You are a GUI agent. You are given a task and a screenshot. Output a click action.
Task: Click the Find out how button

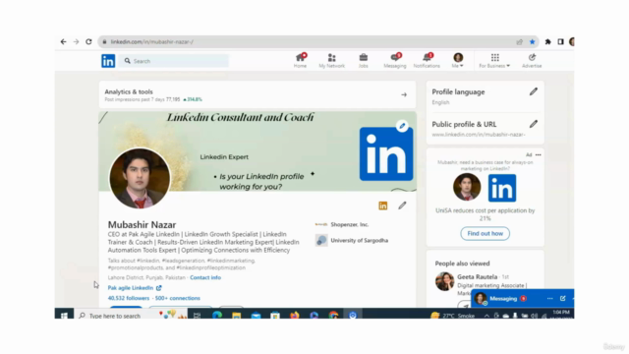pyautogui.click(x=485, y=234)
